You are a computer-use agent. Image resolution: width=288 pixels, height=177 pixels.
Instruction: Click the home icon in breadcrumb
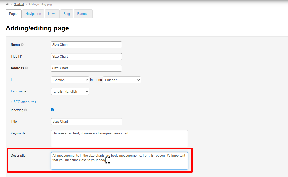pyautogui.click(x=7, y=4)
